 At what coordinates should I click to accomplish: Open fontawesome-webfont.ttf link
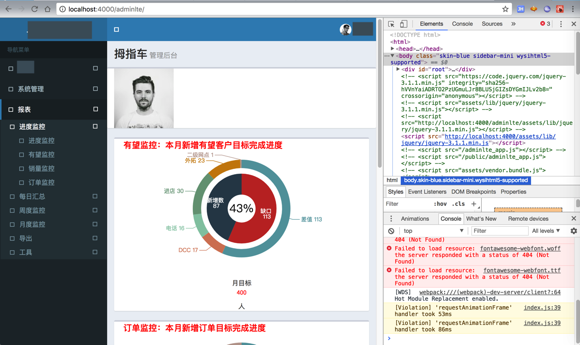click(x=522, y=271)
